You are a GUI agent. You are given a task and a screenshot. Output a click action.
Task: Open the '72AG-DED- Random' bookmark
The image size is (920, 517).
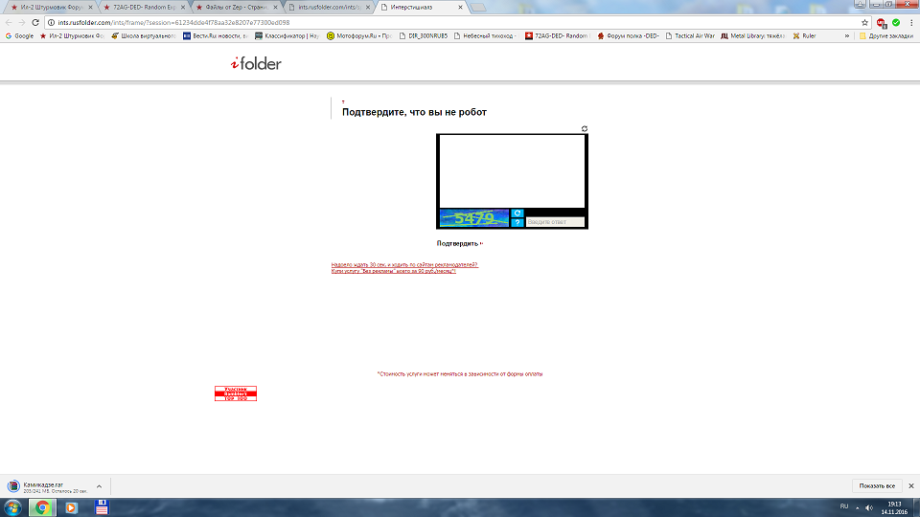pyautogui.click(x=558, y=35)
